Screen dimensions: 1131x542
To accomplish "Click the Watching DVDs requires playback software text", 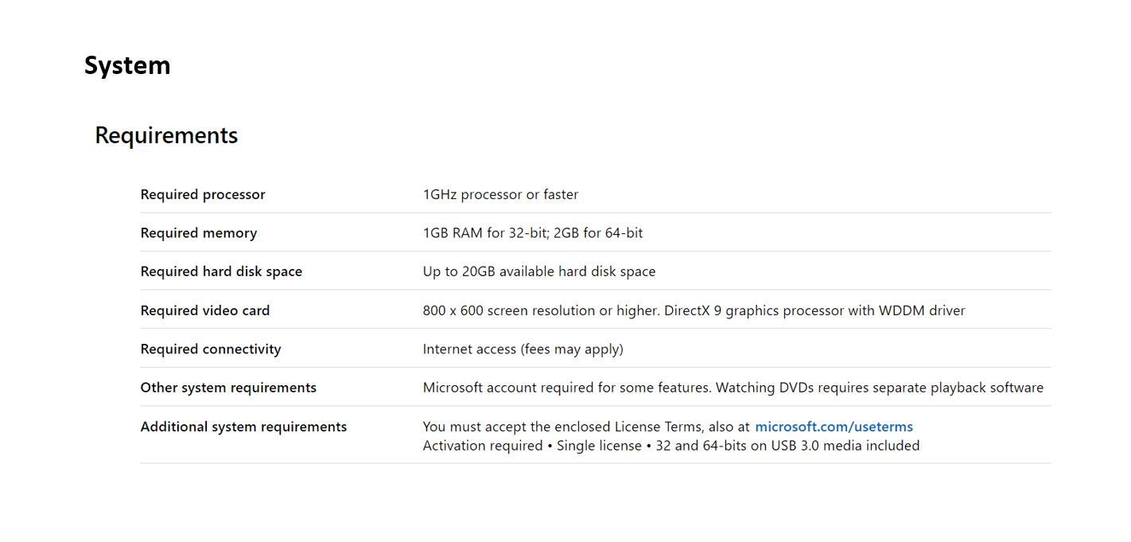I will [x=880, y=388].
